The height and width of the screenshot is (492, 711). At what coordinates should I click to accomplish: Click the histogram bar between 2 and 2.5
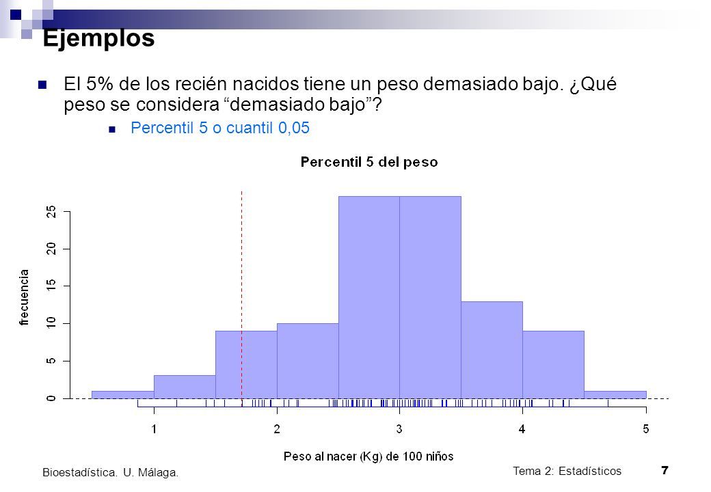click(308, 361)
